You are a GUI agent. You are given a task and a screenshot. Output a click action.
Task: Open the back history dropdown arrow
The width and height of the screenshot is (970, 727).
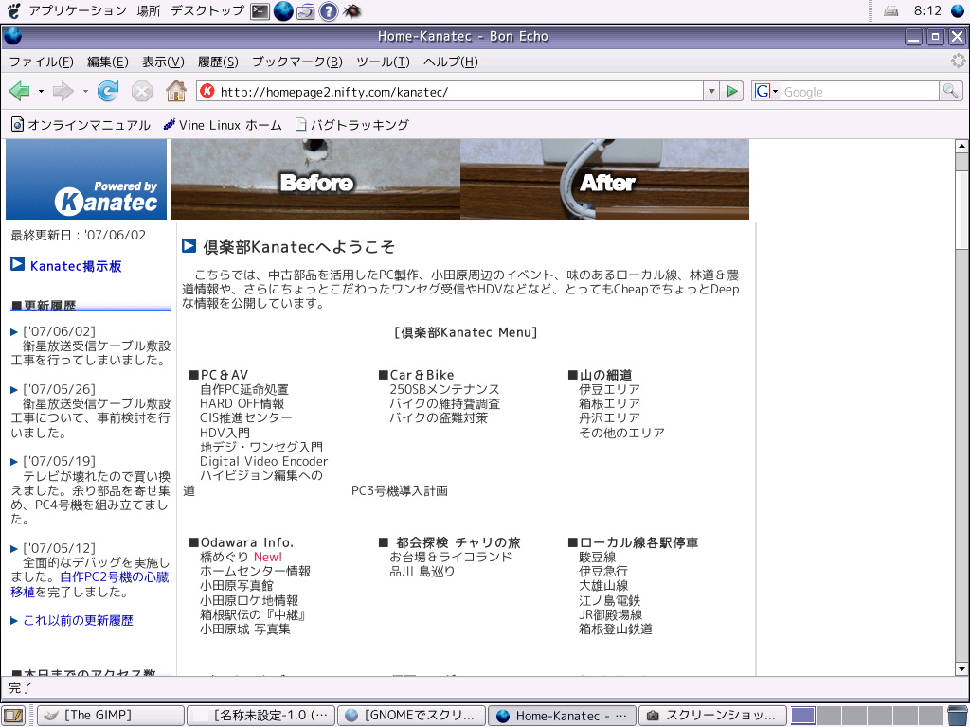pos(41,92)
